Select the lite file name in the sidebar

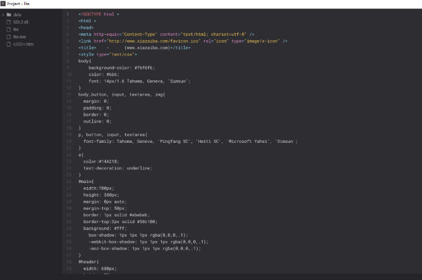16,29
